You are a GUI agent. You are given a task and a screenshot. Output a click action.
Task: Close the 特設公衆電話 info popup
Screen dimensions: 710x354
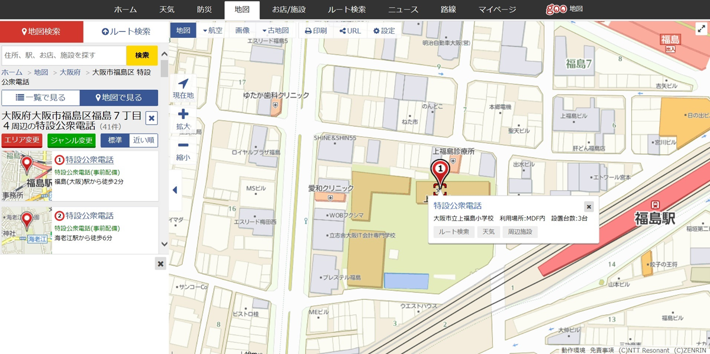pyautogui.click(x=588, y=206)
